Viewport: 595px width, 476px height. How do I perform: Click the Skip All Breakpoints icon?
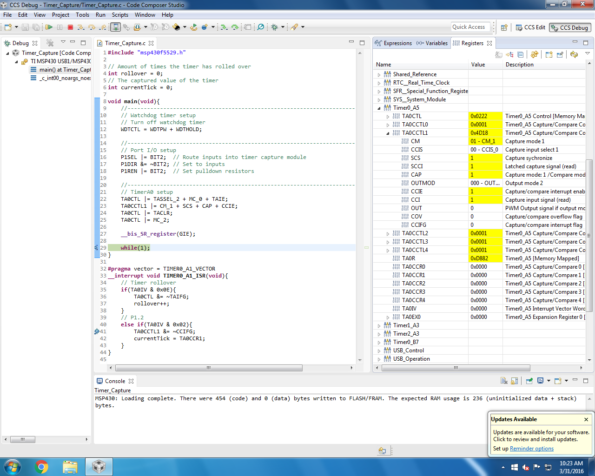261,27
